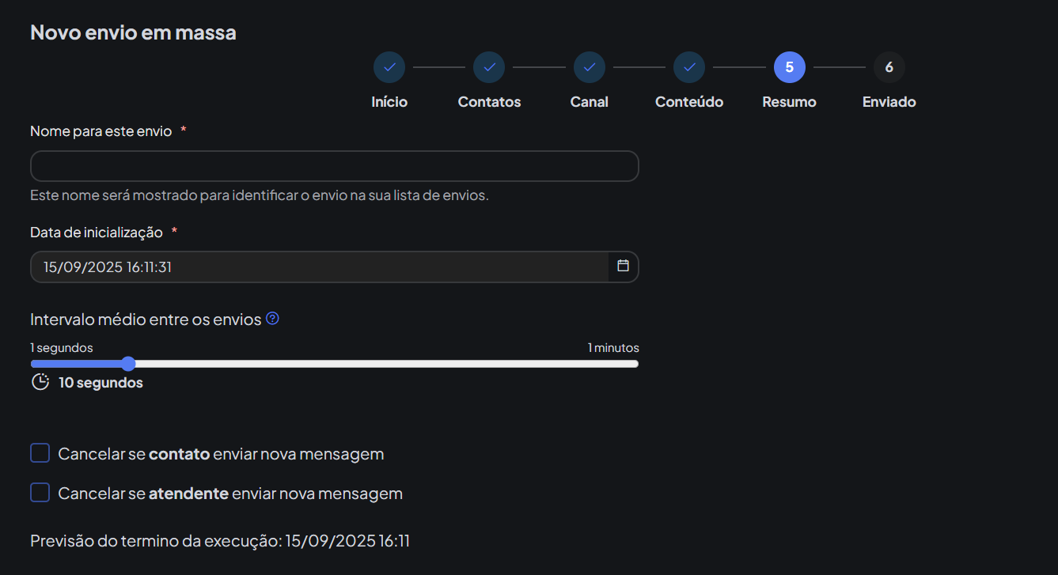Open the calendar date picker icon
Viewport: 1058px width, 575px height.
pyautogui.click(x=623, y=267)
